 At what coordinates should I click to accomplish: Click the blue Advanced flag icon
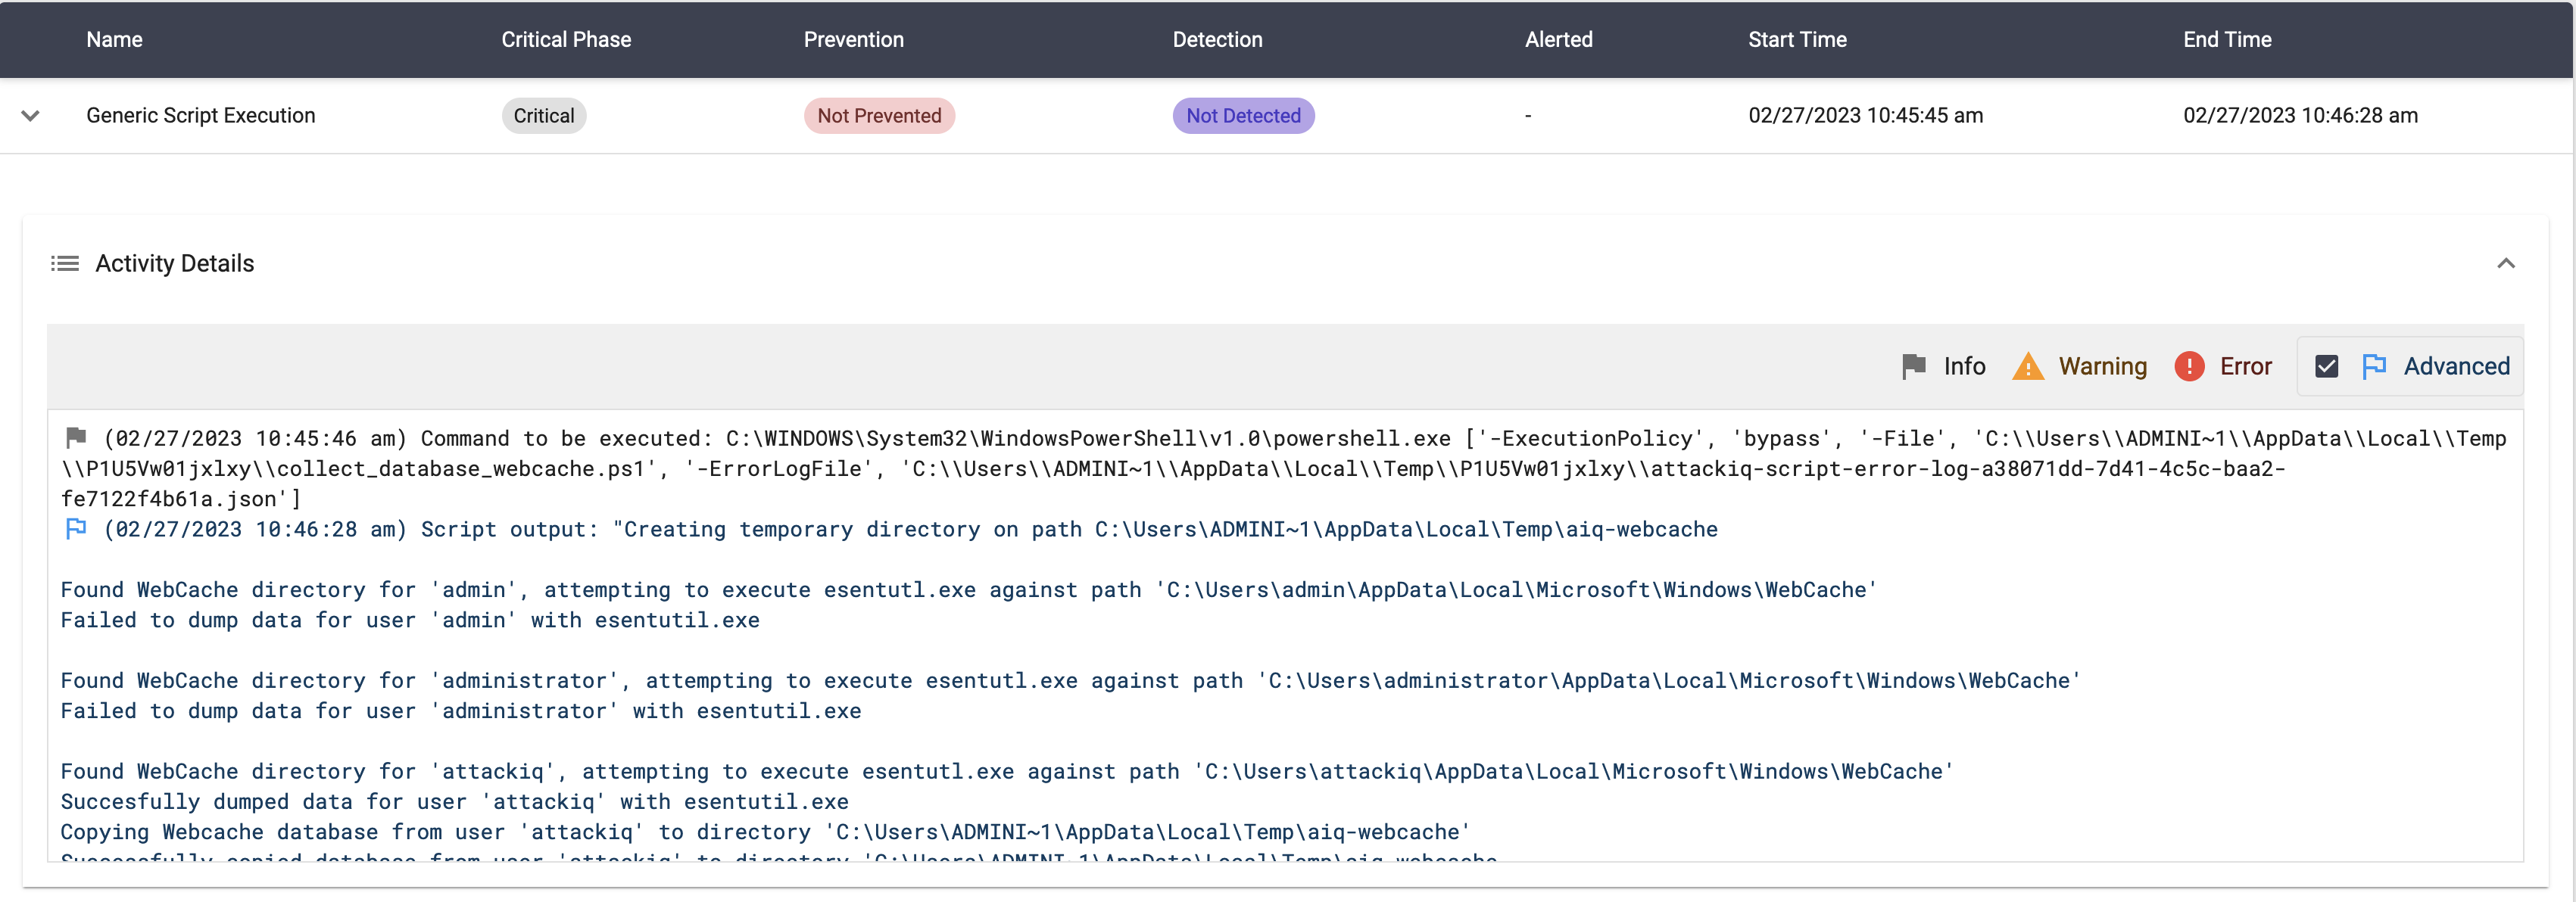pyautogui.click(x=2373, y=366)
